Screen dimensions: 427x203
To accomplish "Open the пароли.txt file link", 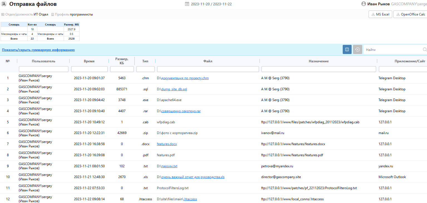I will pyautogui.click(x=169, y=166).
